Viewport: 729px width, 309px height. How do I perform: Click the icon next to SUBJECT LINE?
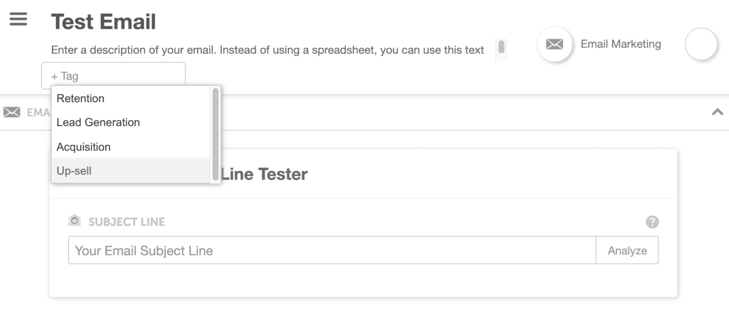click(x=75, y=221)
